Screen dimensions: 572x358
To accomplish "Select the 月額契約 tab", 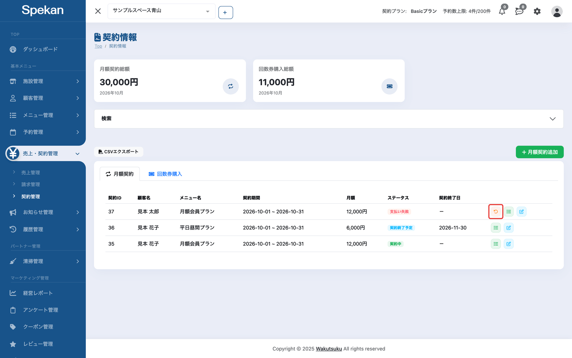I will click(x=120, y=174).
